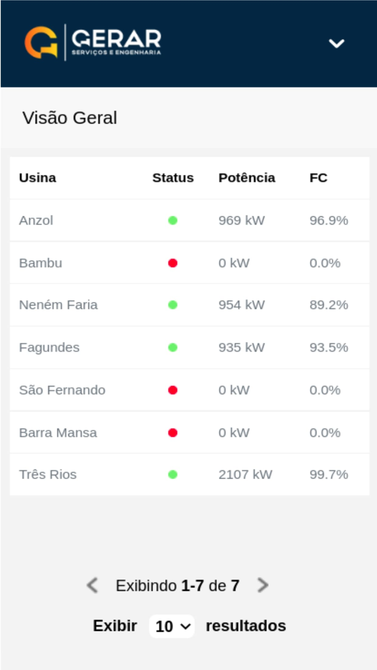Click Anzol green status indicator
The width and height of the screenshot is (377, 670).
click(173, 220)
